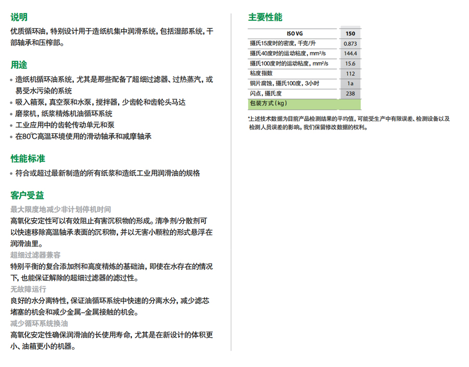Click the heading 主要性能

coord(265,17)
